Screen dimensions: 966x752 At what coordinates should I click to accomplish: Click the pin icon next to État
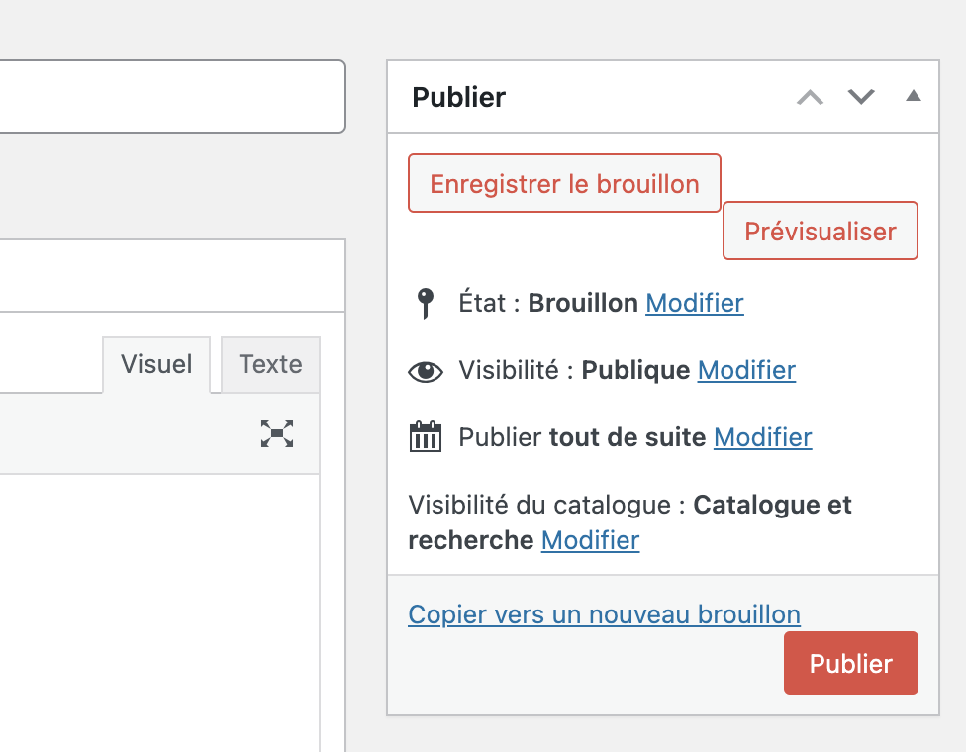[x=426, y=303]
